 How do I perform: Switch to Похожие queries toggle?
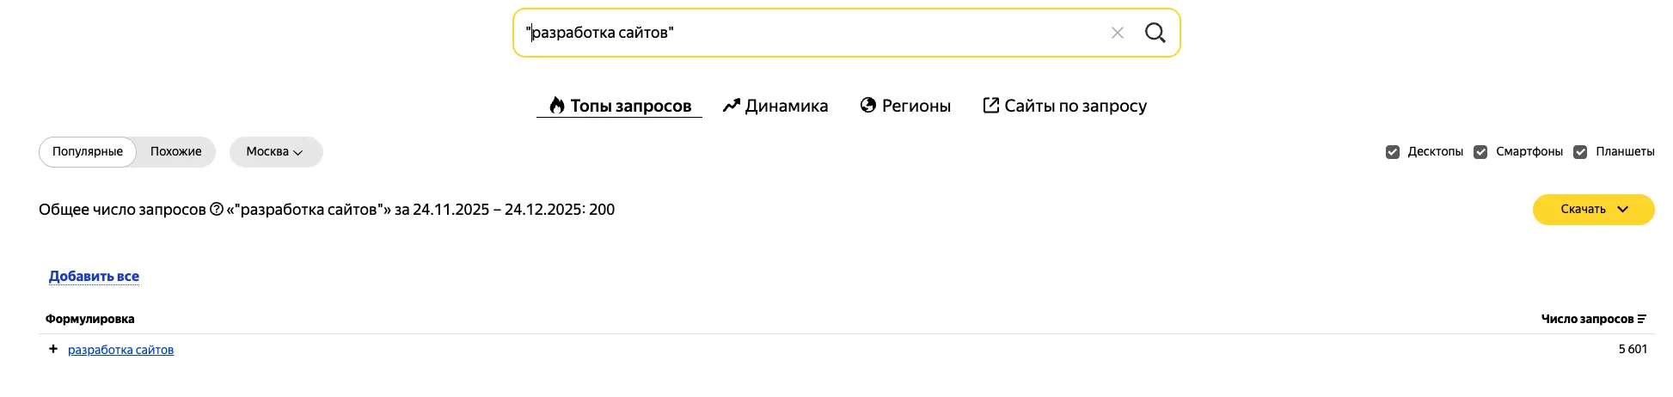point(175,152)
